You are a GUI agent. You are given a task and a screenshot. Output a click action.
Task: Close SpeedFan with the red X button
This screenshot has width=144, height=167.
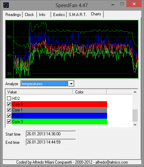click(134, 4)
